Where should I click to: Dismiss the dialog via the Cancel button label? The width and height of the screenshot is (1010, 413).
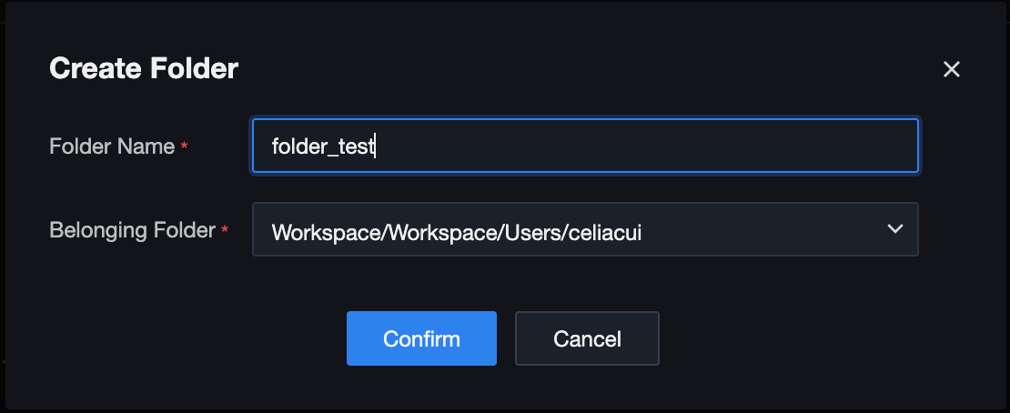tap(587, 339)
